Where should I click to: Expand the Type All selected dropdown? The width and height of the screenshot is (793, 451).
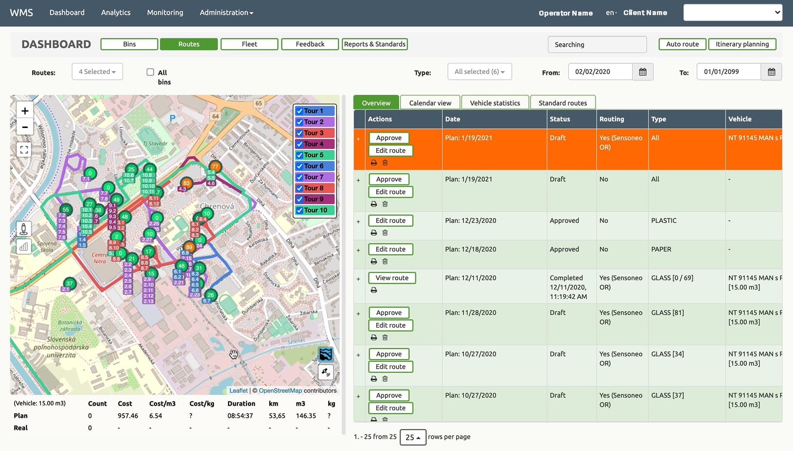[479, 72]
